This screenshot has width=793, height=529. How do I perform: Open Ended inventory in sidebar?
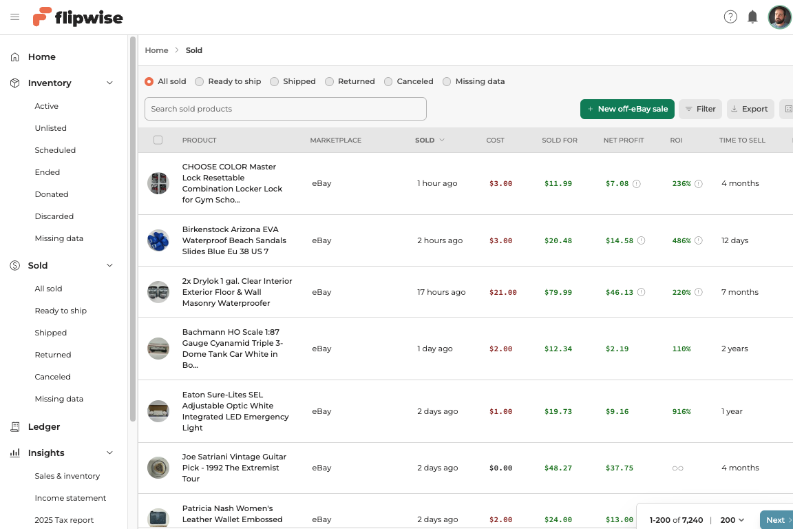pyautogui.click(x=47, y=172)
